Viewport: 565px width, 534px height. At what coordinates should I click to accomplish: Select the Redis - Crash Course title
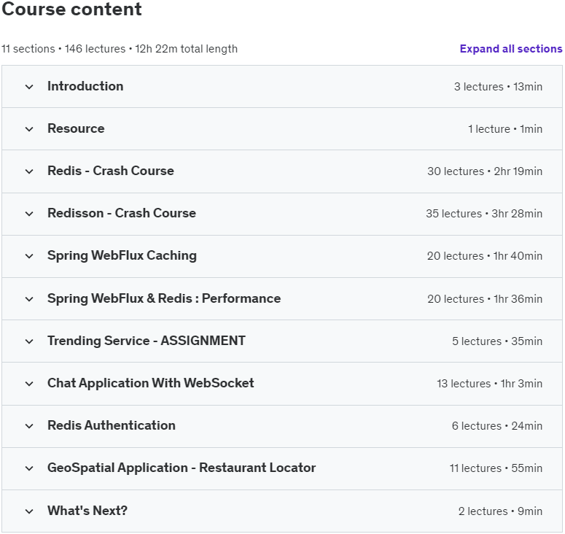111,171
